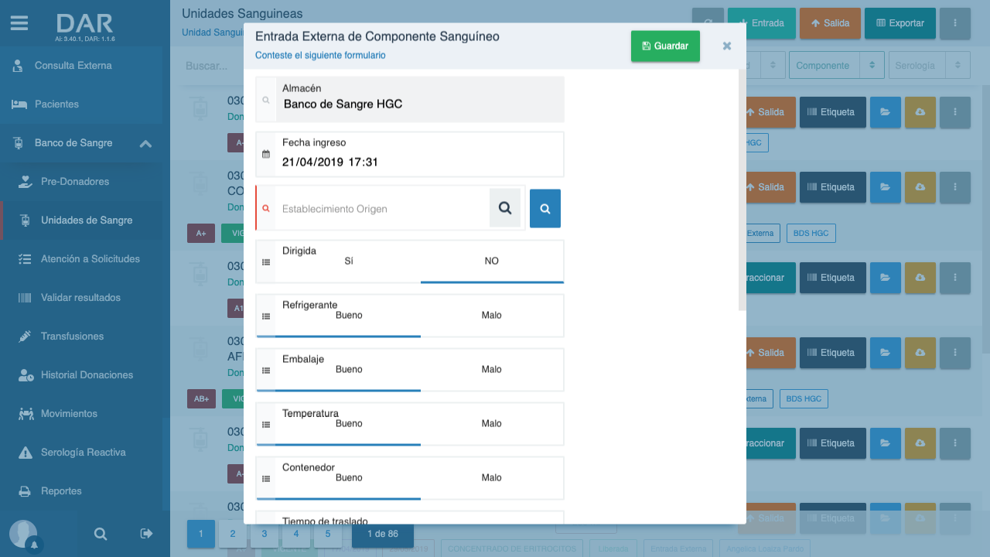990x557 pixels.
Task: Click the logout icon in sidebar footer
Action: 147,534
